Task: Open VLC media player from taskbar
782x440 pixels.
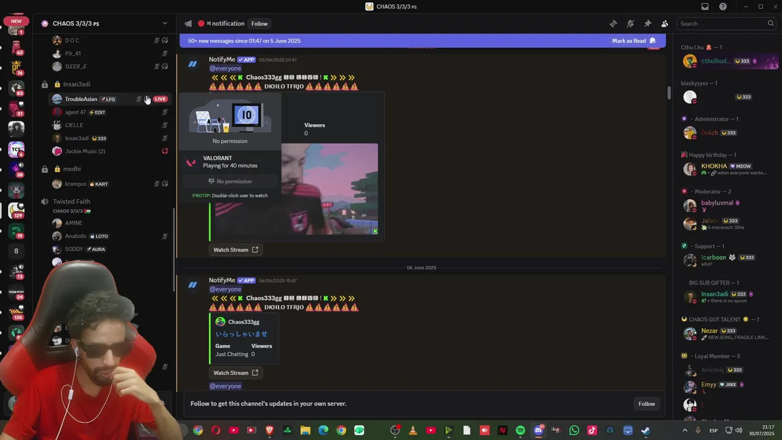Action: coord(412,430)
